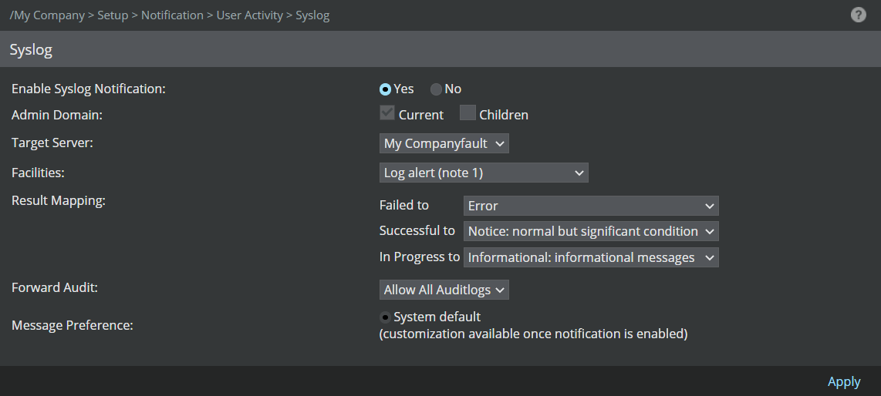Toggle the Current admin domain checkbox

[387, 112]
